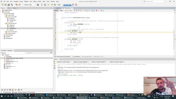This screenshot has width=176, height=99.
Task: Open the Members dropdown in Navigator
Action: pos(13,53)
